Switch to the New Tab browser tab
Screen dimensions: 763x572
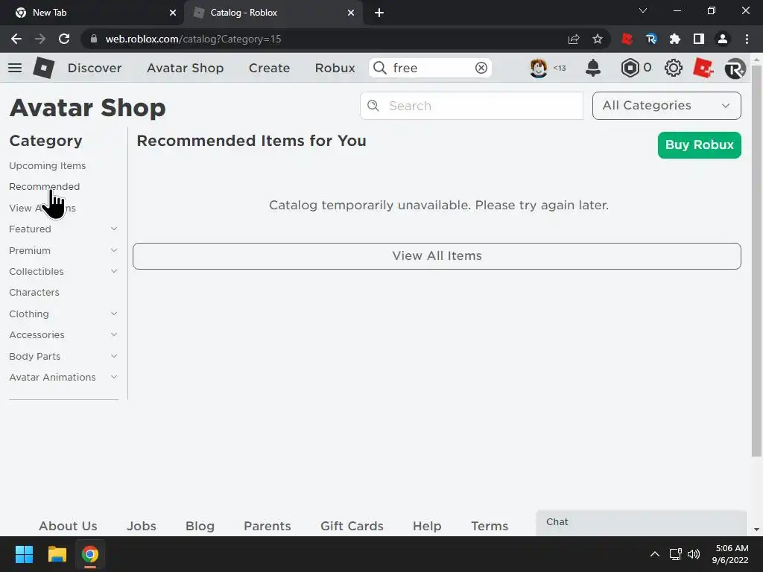coord(92,13)
